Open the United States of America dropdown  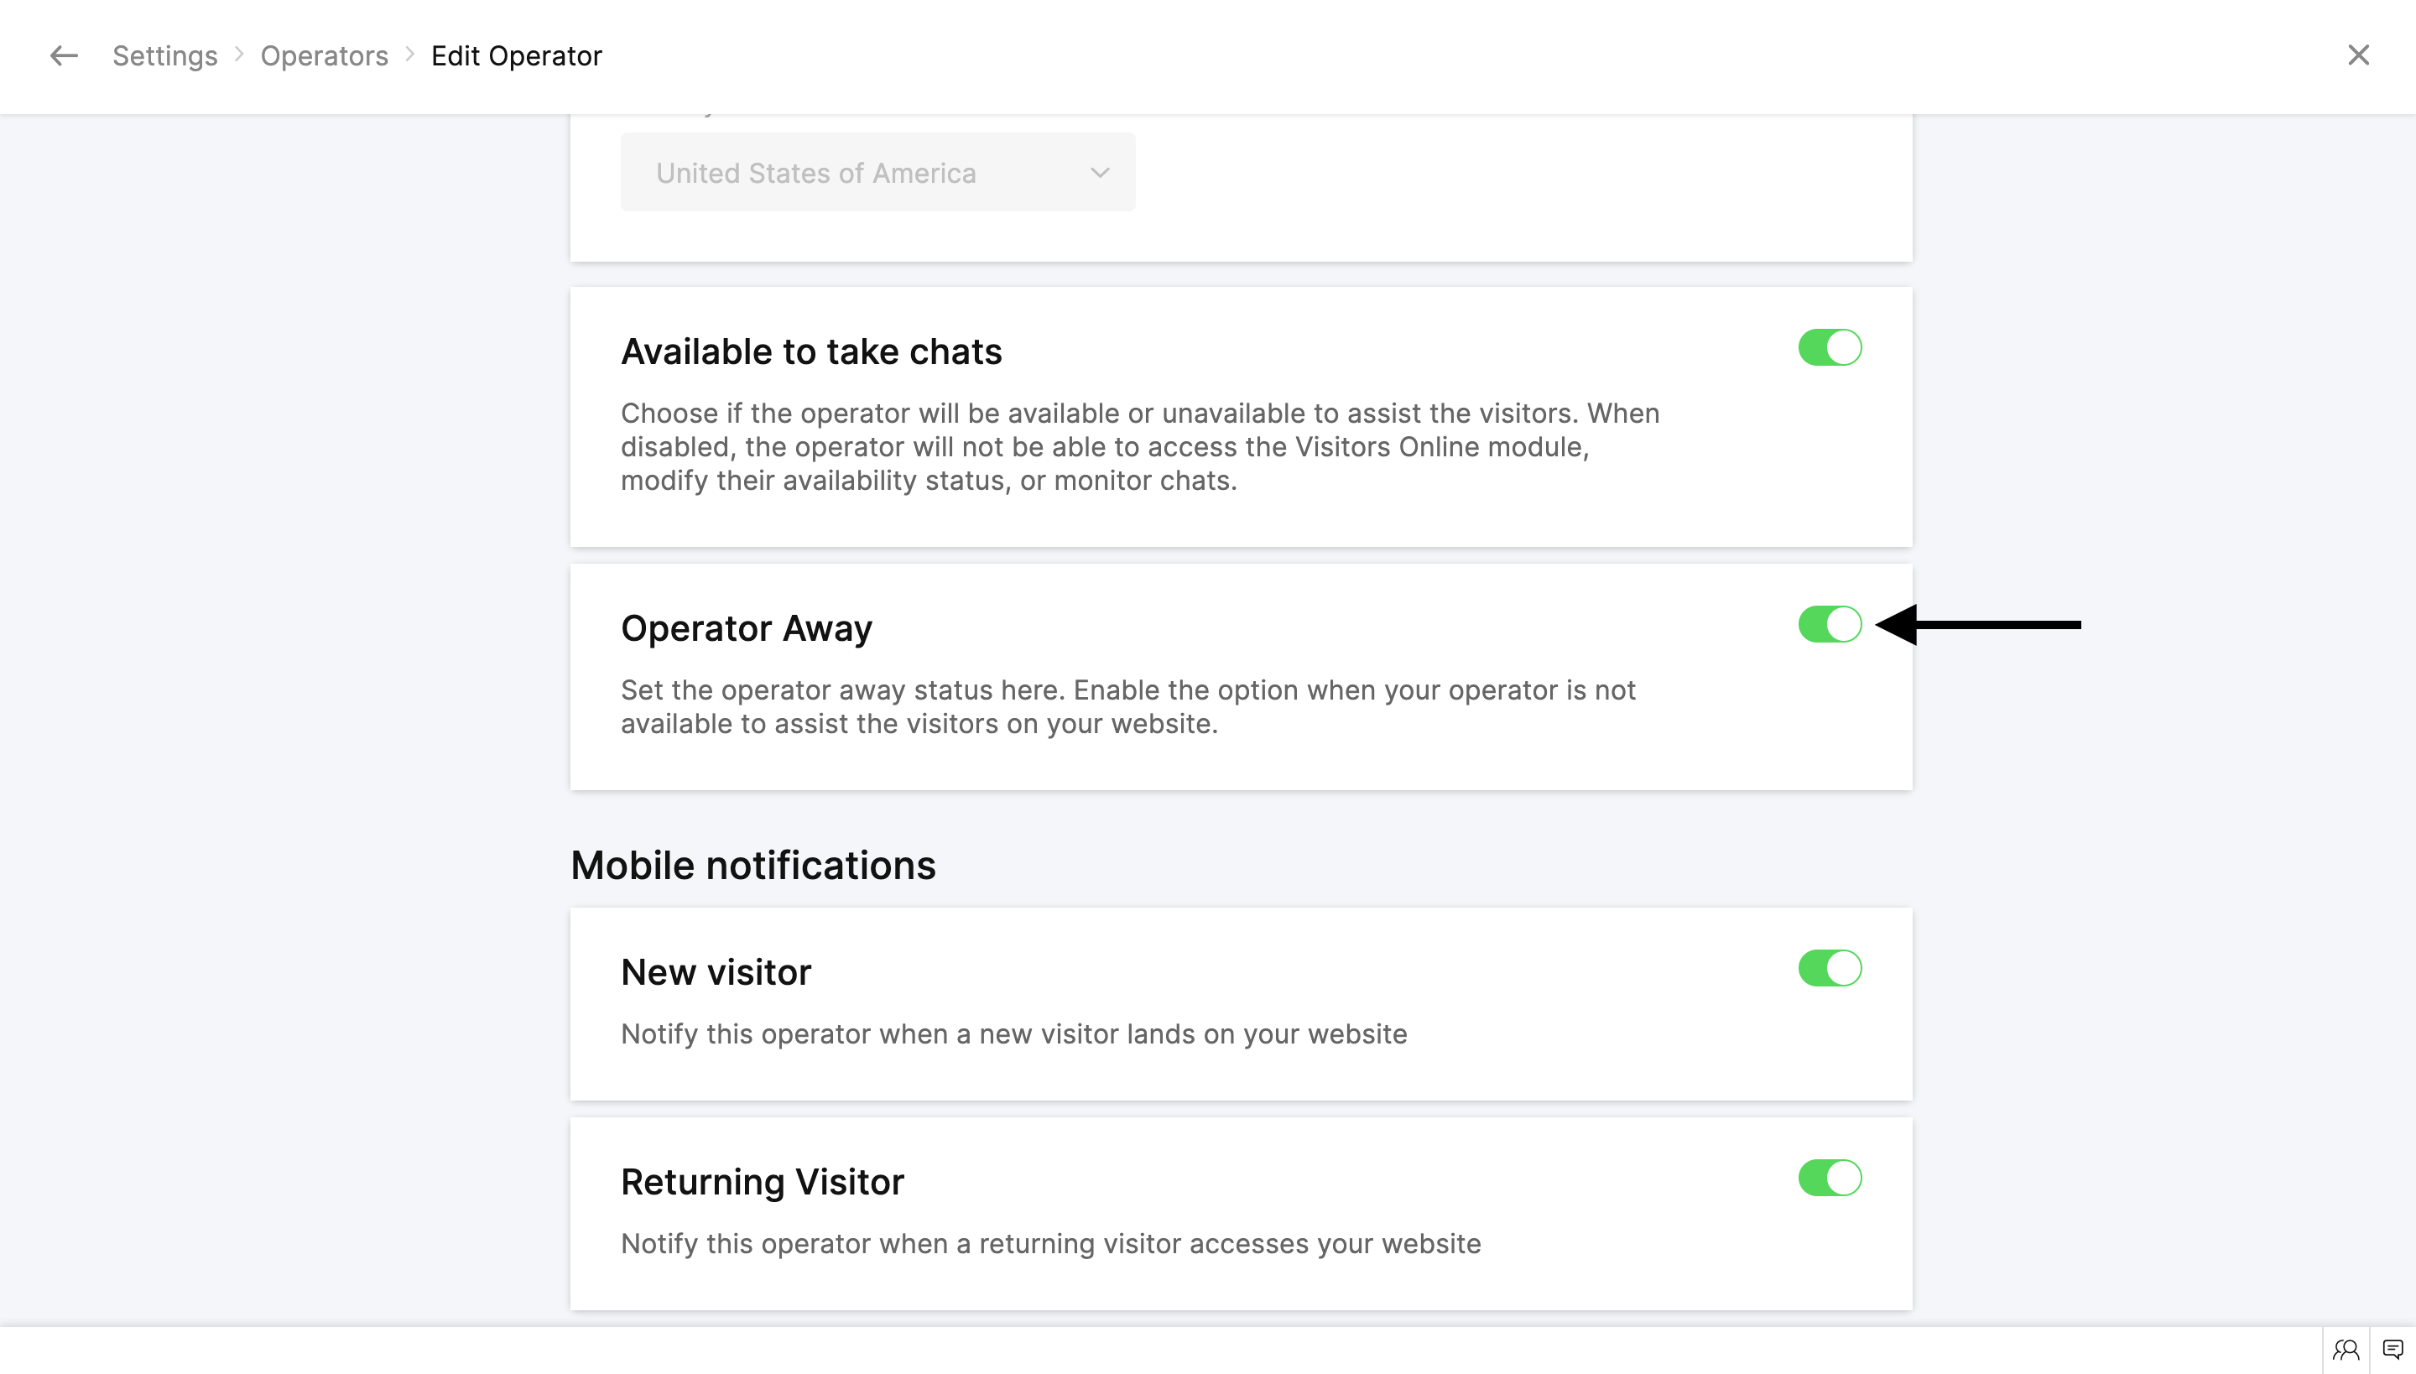(877, 173)
